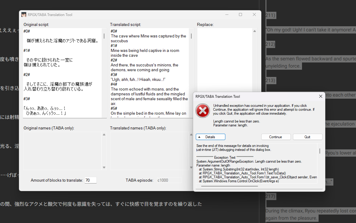
Task: Click the 'Replace:' label
Action: pos(205,24)
